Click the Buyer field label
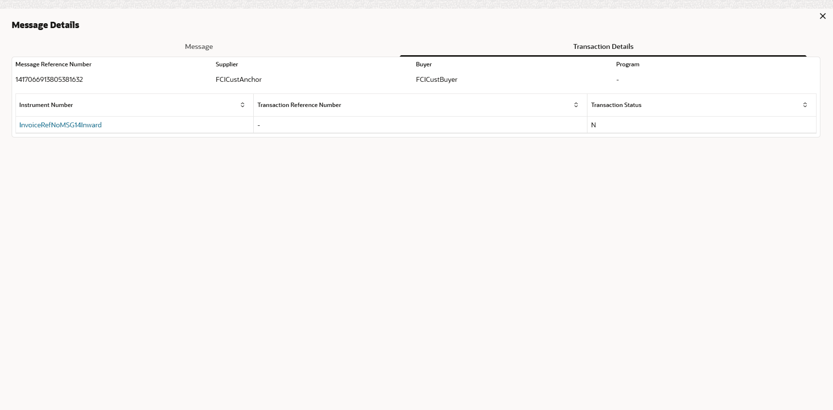Viewport: 833px width, 410px height. pyautogui.click(x=424, y=64)
